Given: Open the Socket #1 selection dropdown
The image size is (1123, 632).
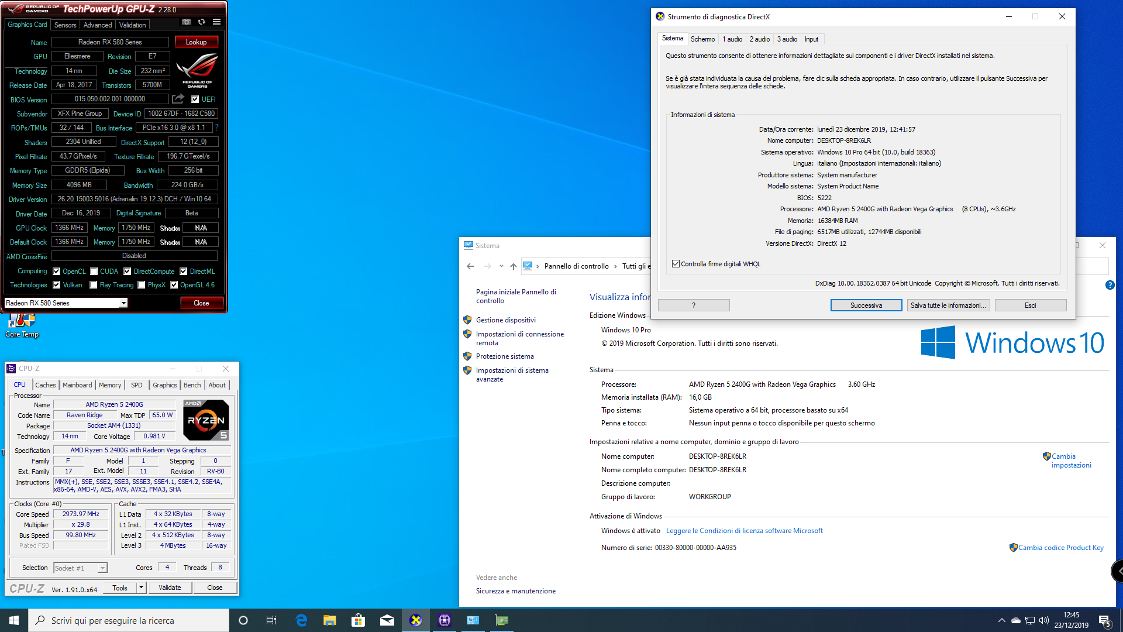Looking at the screenshot, I should (x=102, y=568).
